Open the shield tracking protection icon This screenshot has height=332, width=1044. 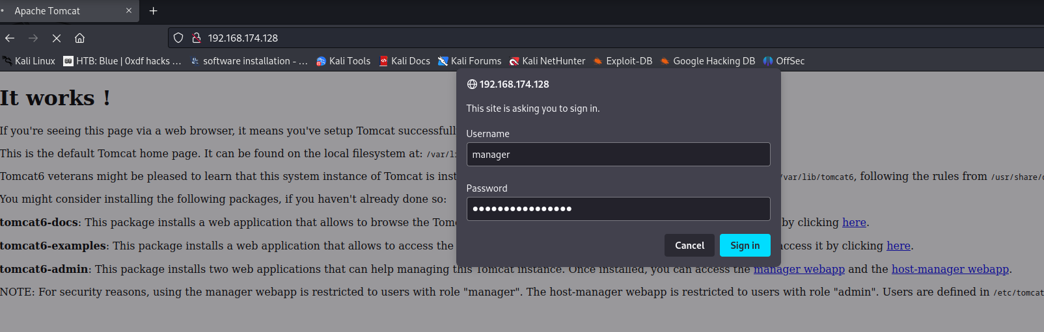pos(178,38)
